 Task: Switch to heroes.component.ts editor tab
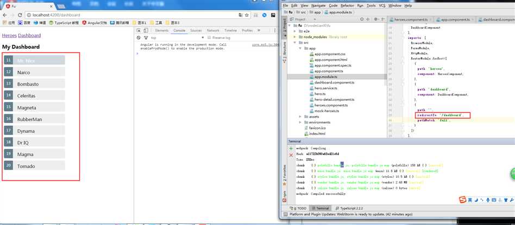tap(411, 20)
